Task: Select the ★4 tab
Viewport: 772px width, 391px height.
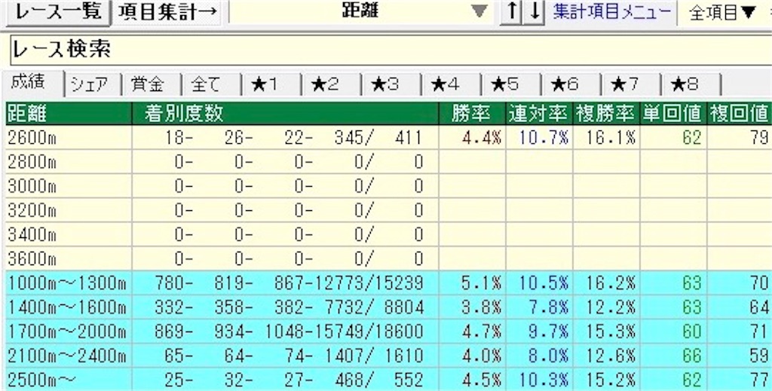Action: point(452,85)
